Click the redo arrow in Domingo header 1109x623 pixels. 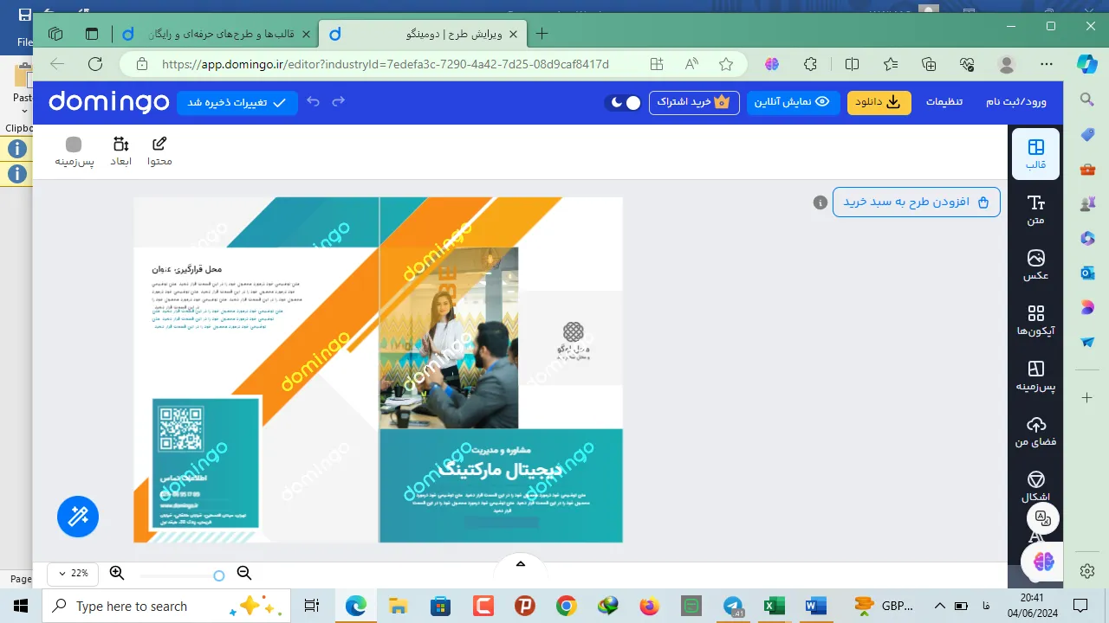[339, 101]
